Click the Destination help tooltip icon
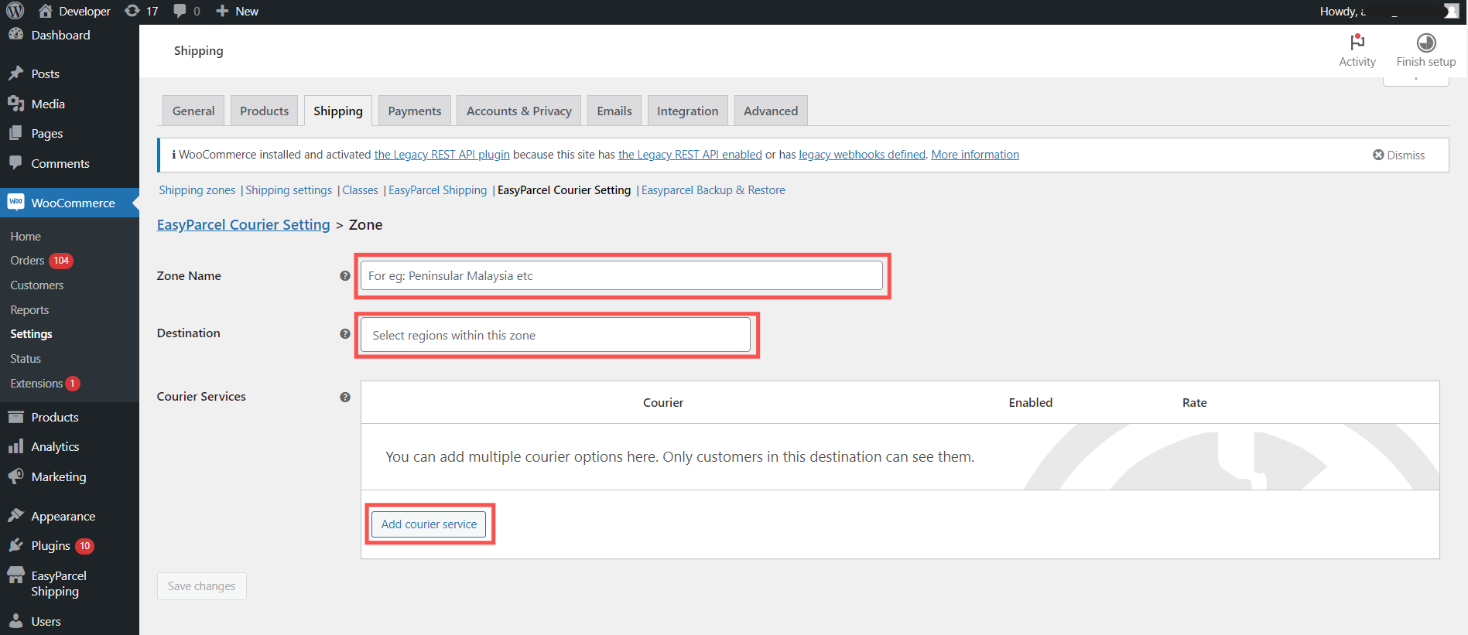This screenshot has width=1468, height=635. pyautogui.click(x=345, y=333)
